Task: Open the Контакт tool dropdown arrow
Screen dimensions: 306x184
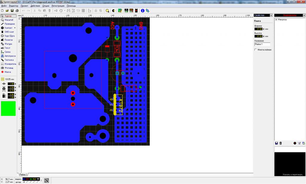Action: coord(15,28)
